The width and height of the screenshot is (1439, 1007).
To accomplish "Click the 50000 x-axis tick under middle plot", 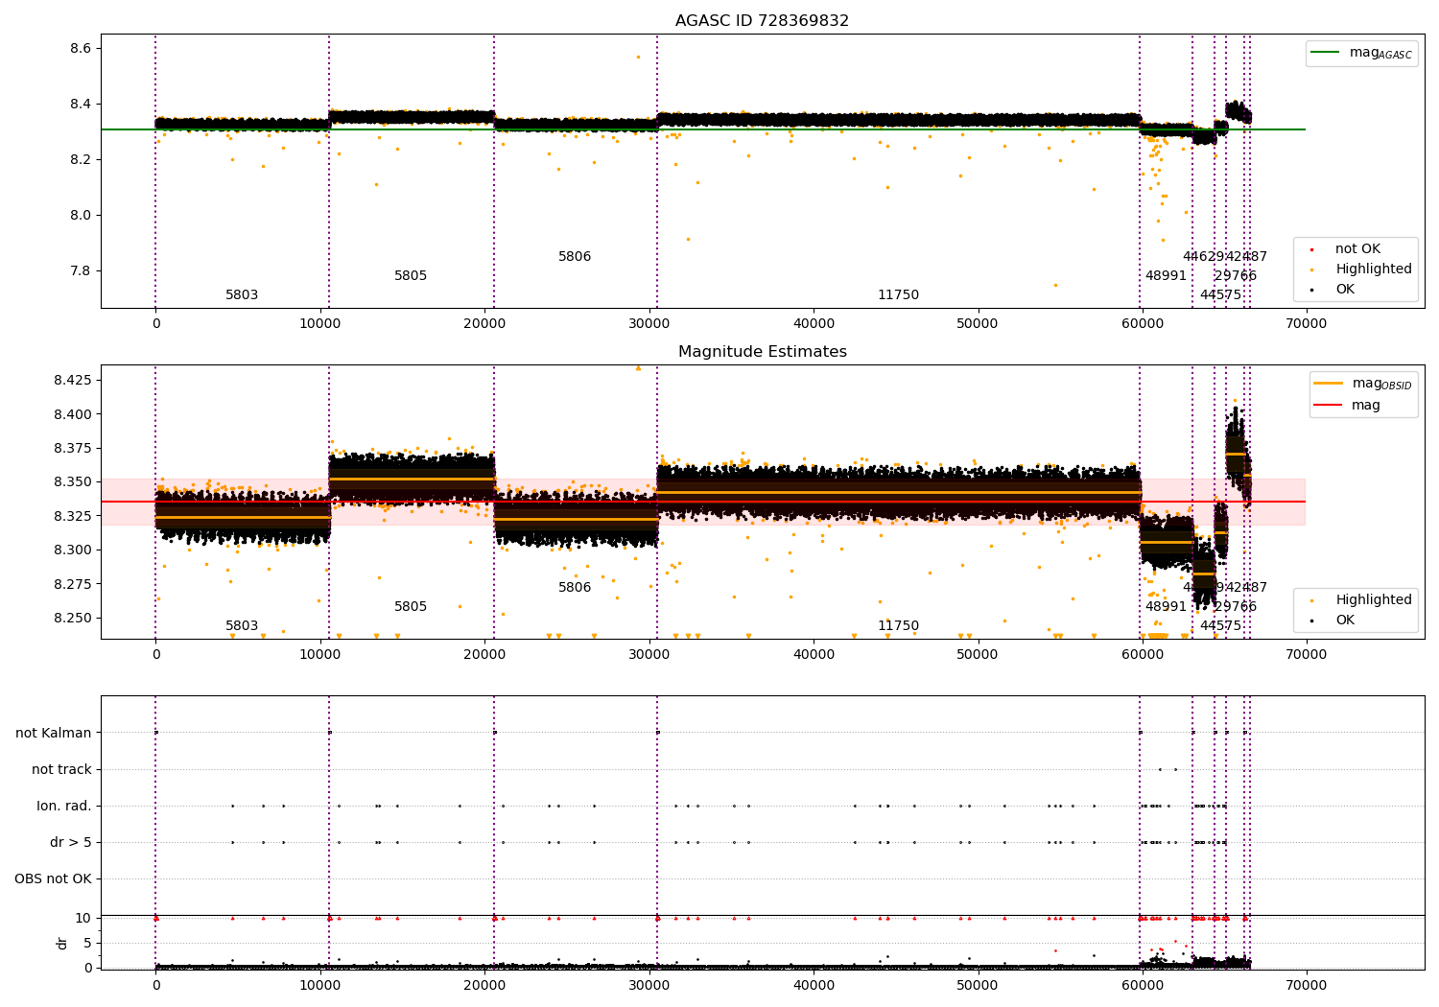I will 978,655.
